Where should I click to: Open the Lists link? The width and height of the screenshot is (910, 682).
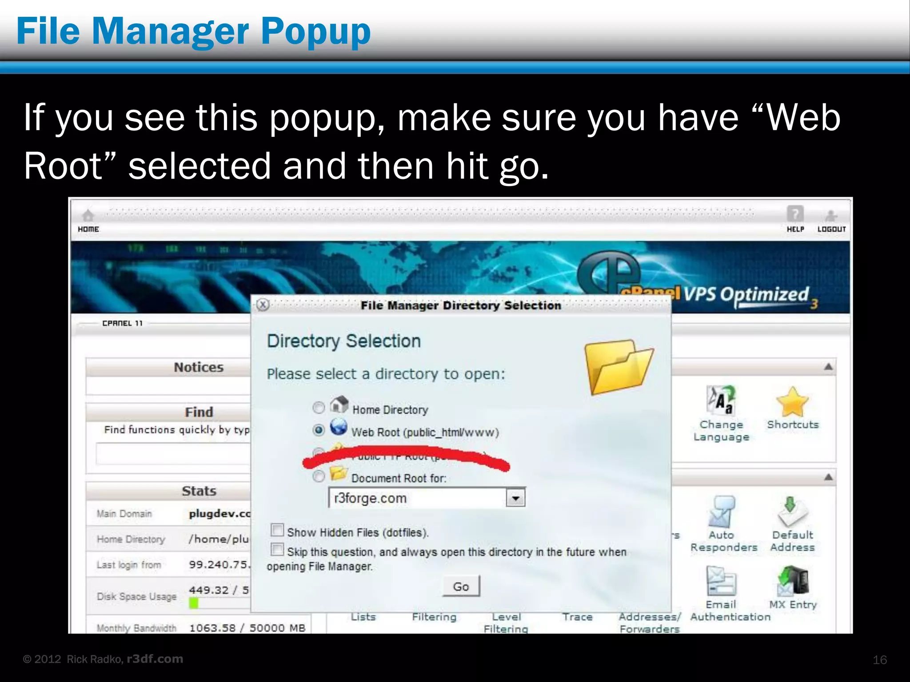click(363, 617)
